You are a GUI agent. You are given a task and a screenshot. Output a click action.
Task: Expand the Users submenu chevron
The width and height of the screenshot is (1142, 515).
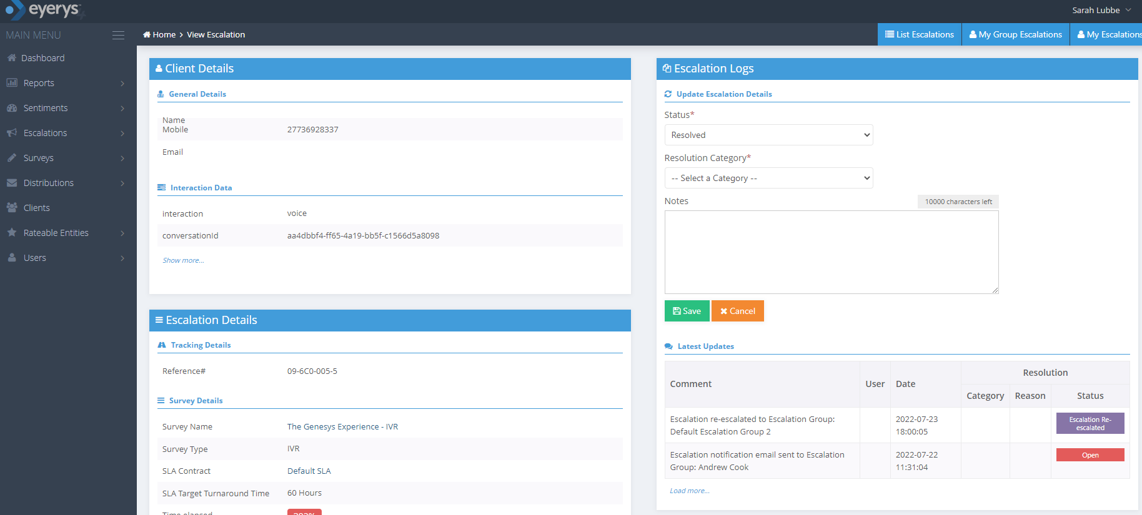[122, 258]
